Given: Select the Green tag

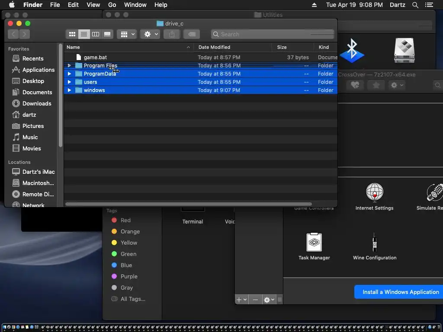Looking at the screenshot, I should click(x=124, y=254).
